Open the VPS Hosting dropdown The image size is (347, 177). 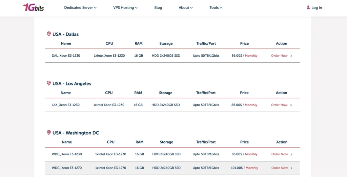tap(125, 8)
